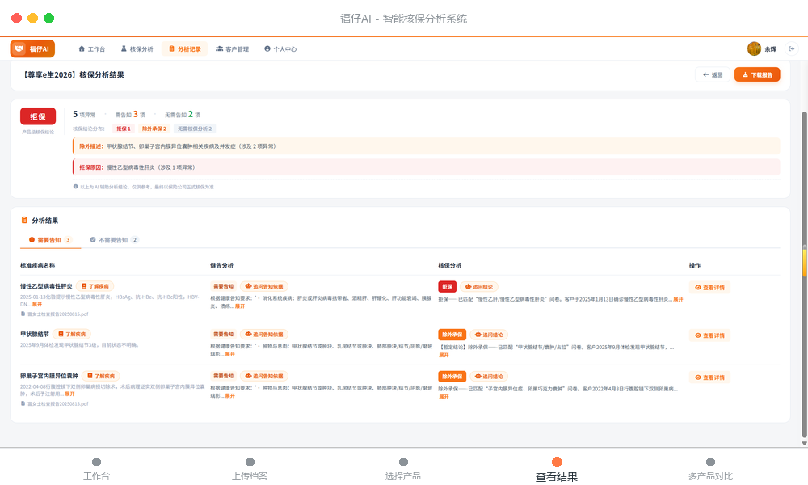Switch to the 不需要告知 tab

click(x=114, y=240)
